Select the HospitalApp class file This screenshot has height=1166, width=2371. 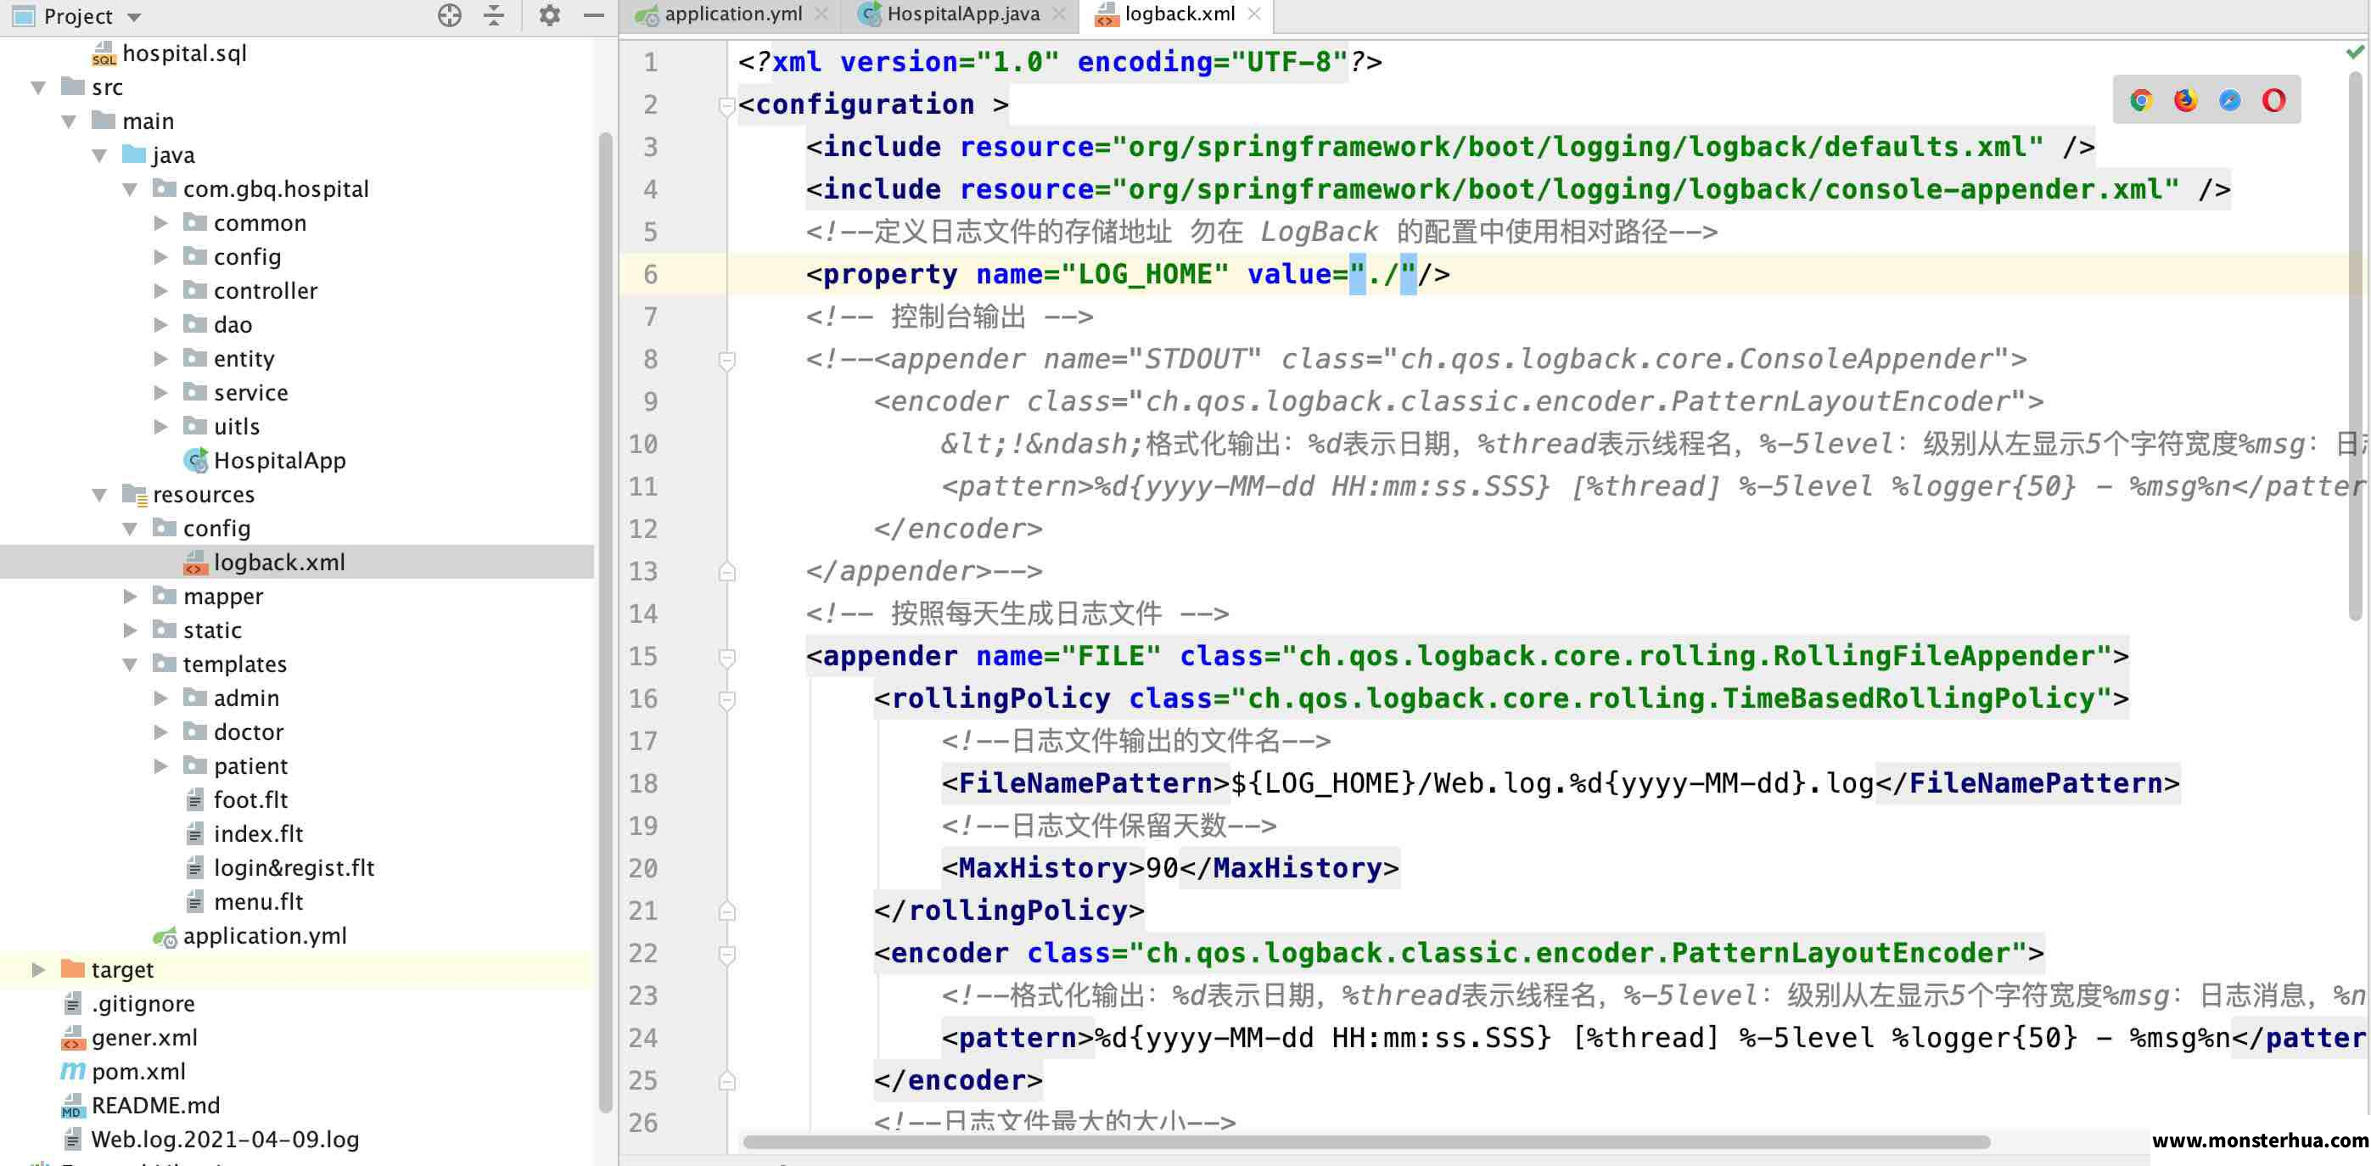click(x=280, y=461)
